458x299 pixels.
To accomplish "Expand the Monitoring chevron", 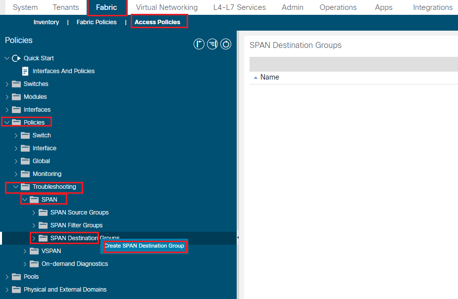I will point(16,174).
